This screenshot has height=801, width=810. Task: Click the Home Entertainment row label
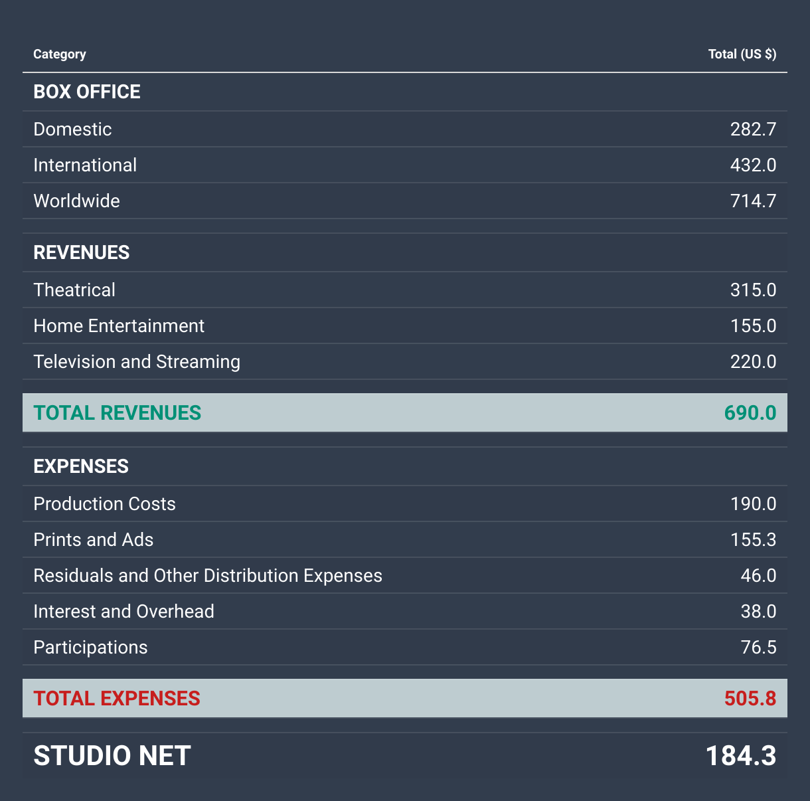pos(119,325)
